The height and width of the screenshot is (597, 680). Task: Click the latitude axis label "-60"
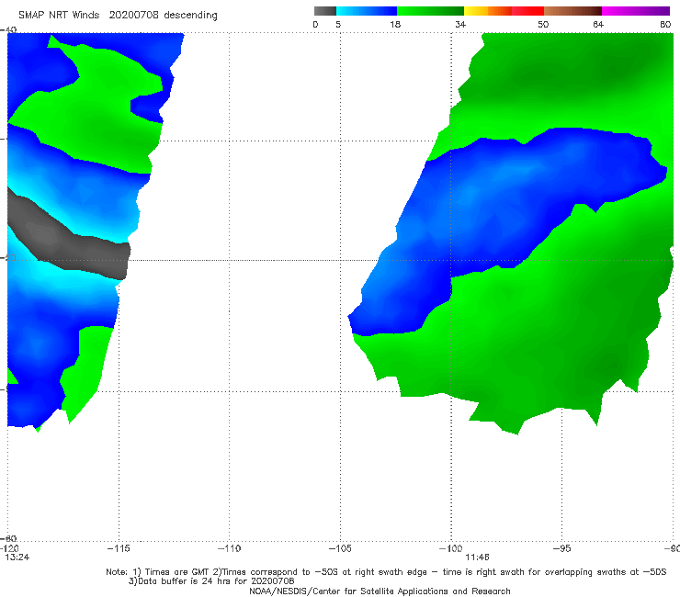[x=8, y=538]
